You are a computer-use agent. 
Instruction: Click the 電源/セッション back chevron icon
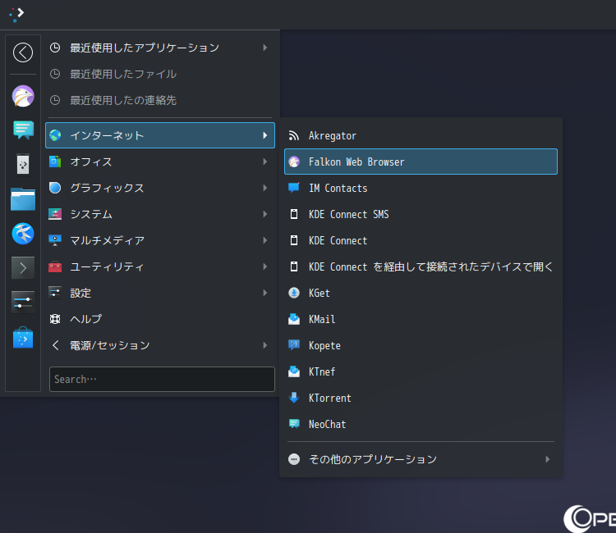tap(55, 345)
